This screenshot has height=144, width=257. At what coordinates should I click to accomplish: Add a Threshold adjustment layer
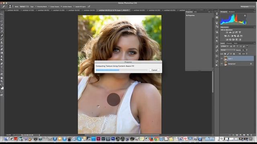233,40
